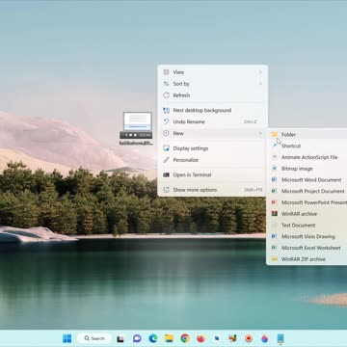Click the Display settings monitor icon
Image resolution: width=347 pixels, height=347 pixels.
[166, 148]
